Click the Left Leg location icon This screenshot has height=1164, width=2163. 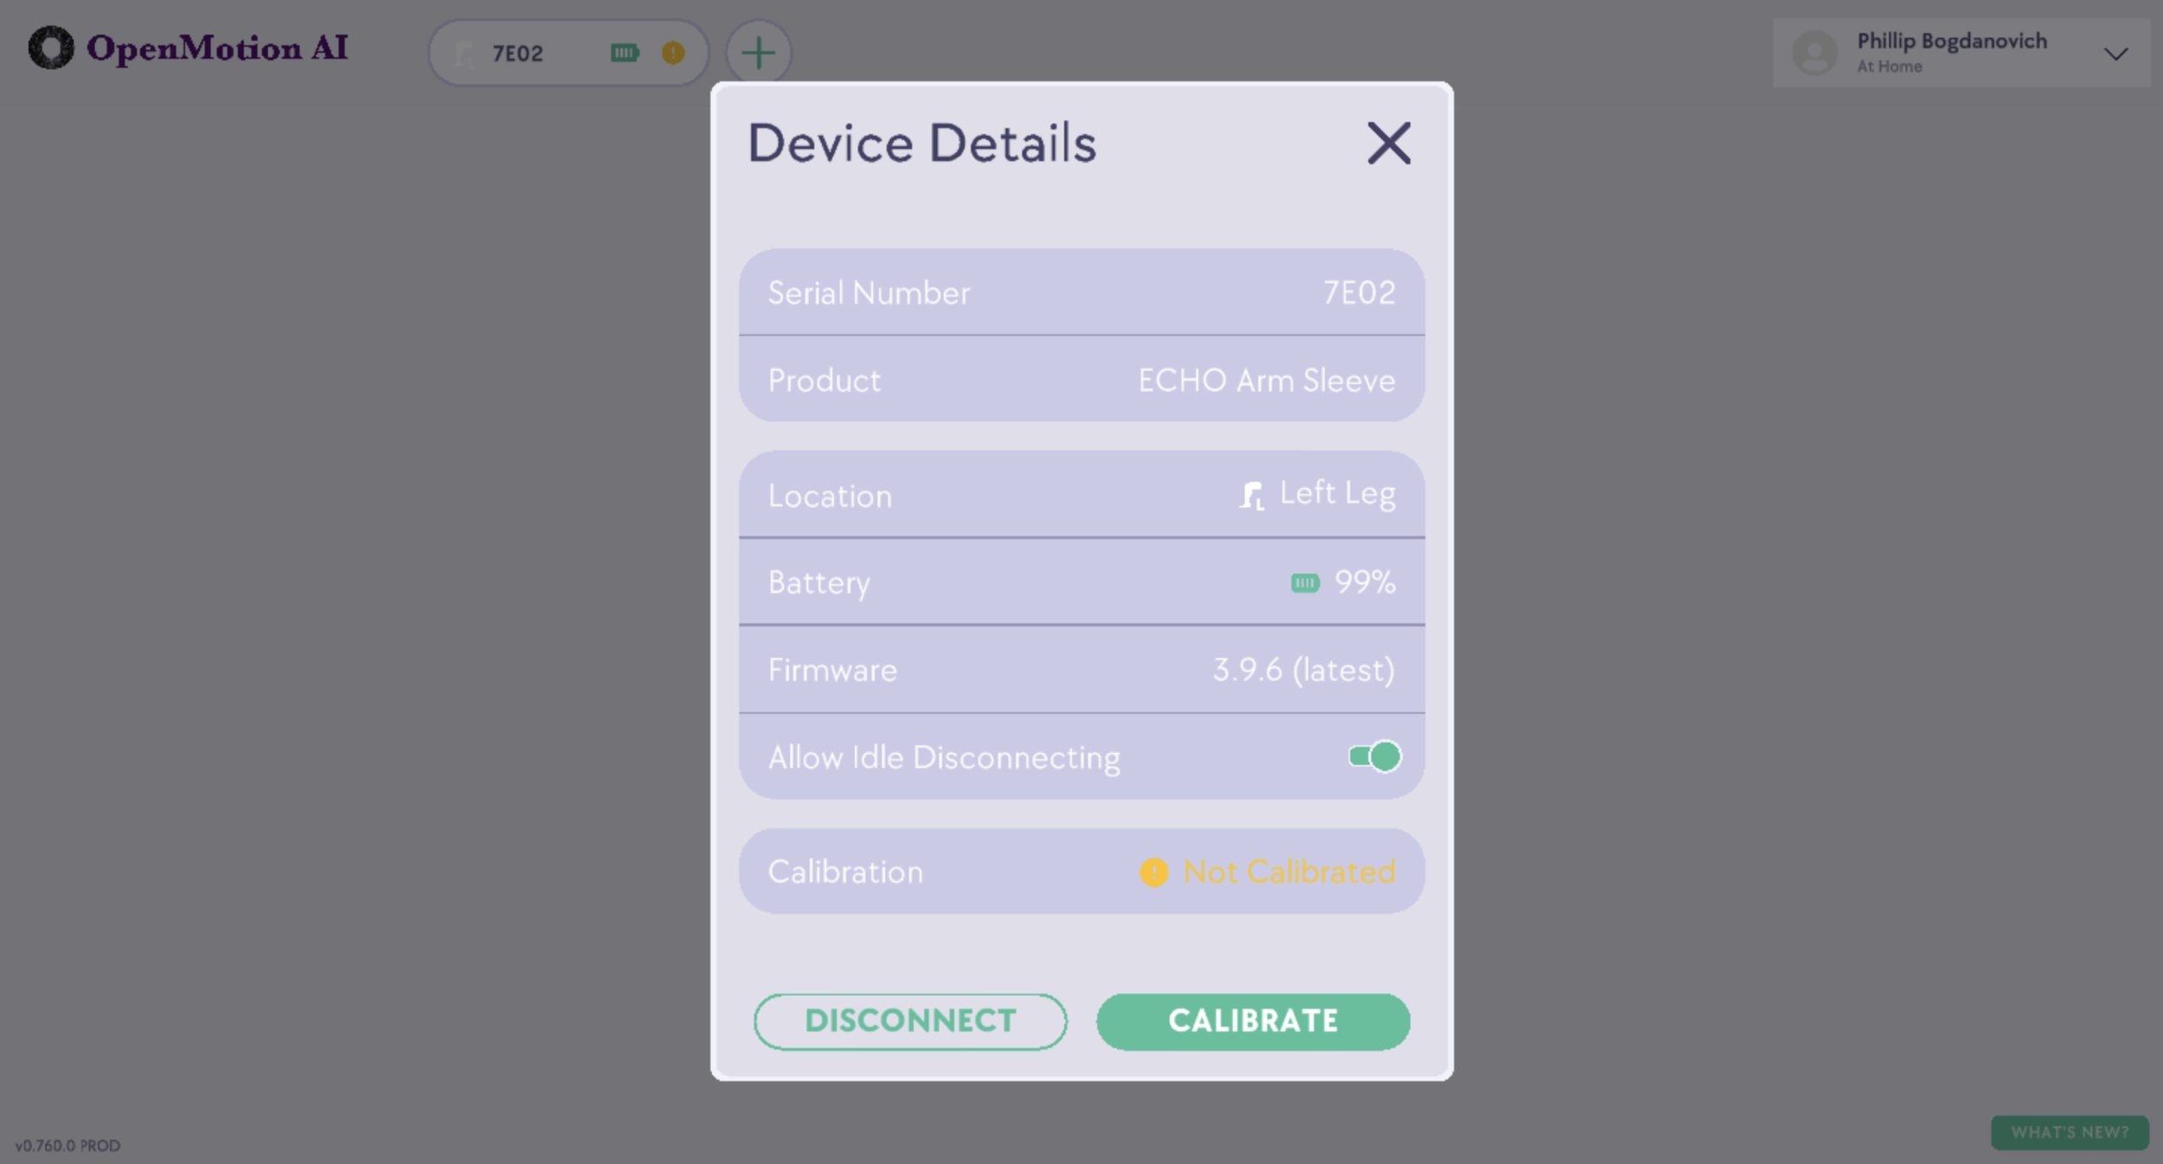1251,496
